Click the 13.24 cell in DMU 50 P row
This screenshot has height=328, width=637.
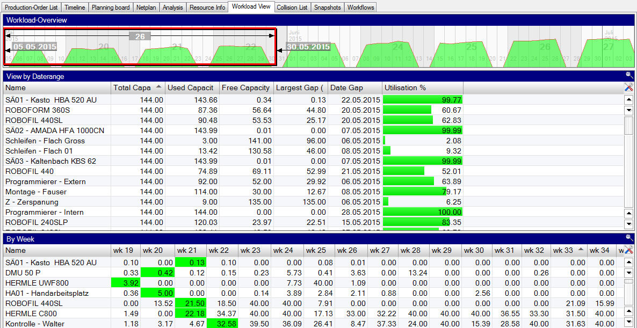point(414,273)
